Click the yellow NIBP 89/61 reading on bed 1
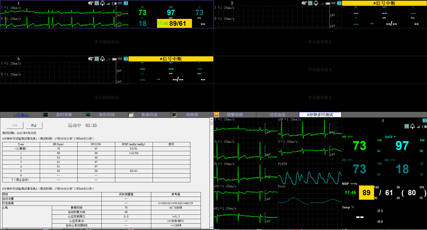The image size is (427, 230). click(x=174, y=24)
